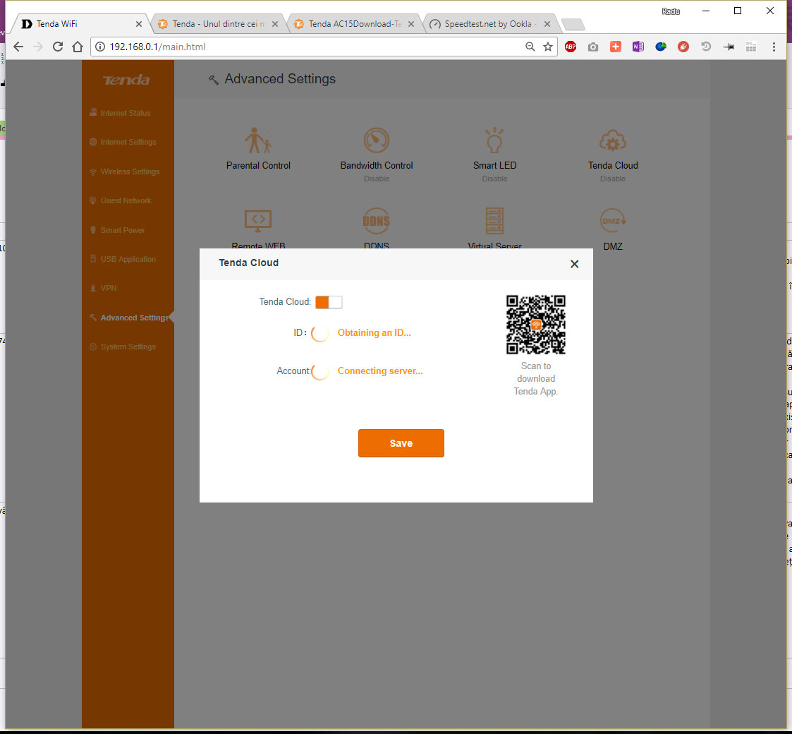Click the camera screenshot extension icon
The height and width of the screenshot is (734, 792).
[593, 47]
